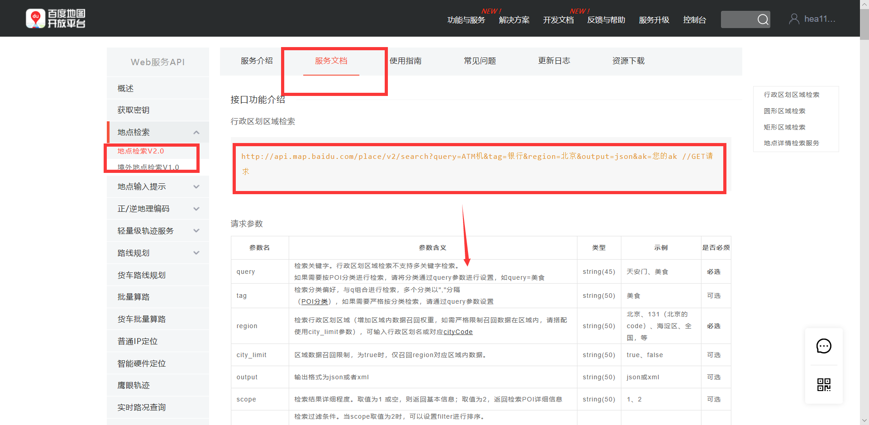Expand the 地点输入提示 section chevron
869x425 pixels.
point(196,186)
